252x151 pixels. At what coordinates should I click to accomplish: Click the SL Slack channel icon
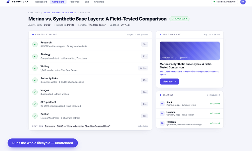[x=162, y=104]
